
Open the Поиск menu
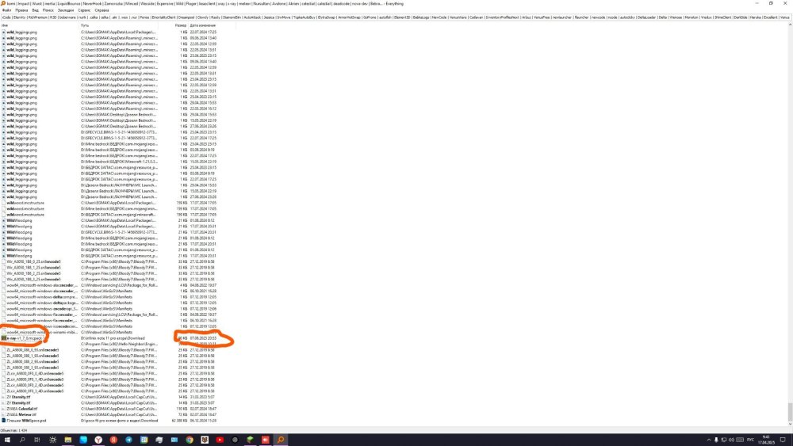click(48, 10)
